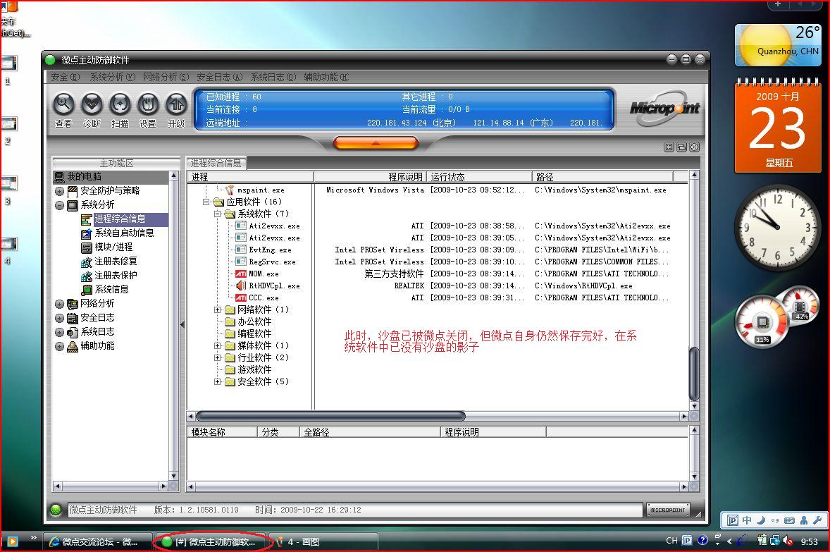Click the process list horizontal scrollbar thumb
Image resolution: width=830 pixels, height=552 pixels.
pyautogui.click(x=330, y=417)
